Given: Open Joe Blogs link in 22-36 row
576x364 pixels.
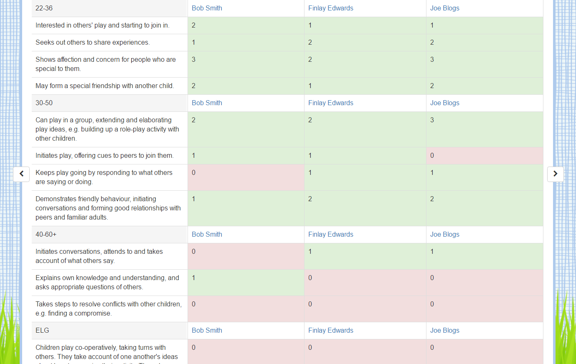Looking at the screenshot, I should (x=444, y=8).
